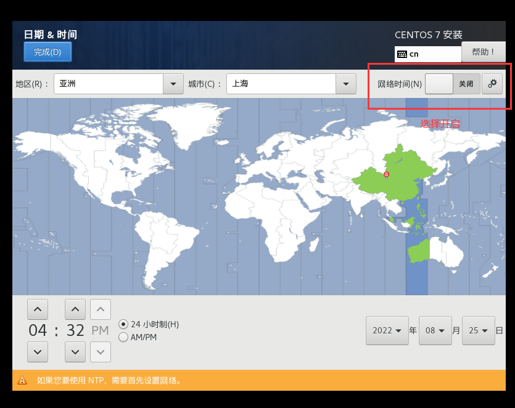Viewport: 515px width, 408px height.
Task: Open the city 上海 dropdown arrow
Action: 346,84
